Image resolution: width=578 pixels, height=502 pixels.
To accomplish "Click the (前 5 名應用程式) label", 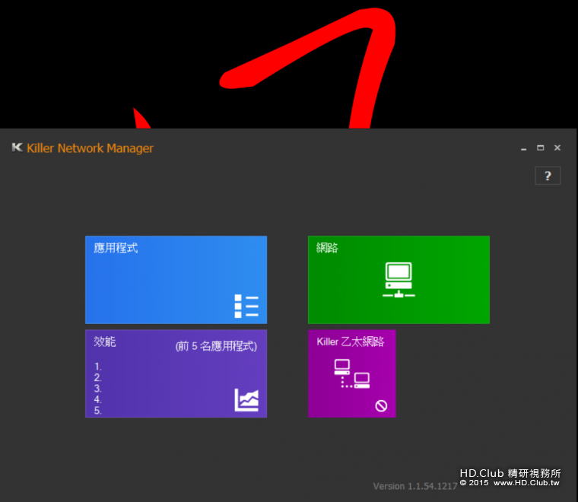I will (x=216, y=346).
